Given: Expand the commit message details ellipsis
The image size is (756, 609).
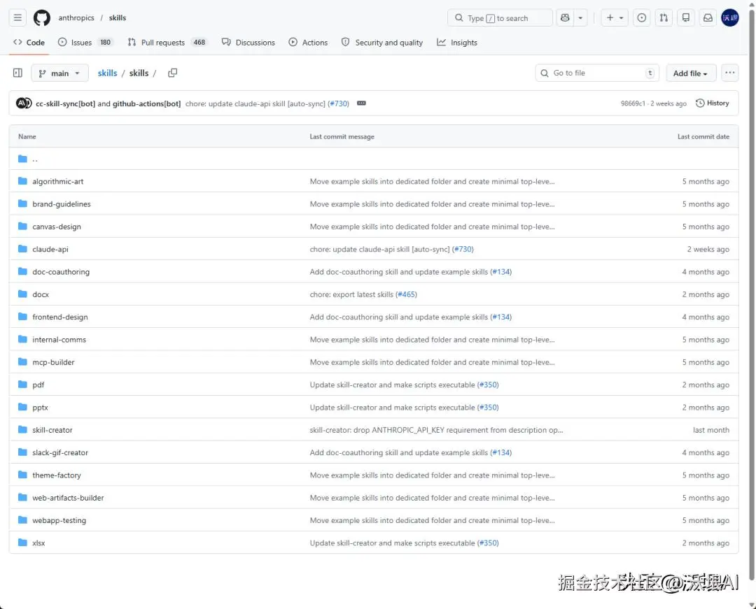Looking at the screenshot, I should point(361,103).
